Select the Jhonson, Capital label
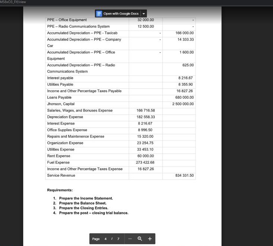Image resolution: width=273 pixels, height=246 pixels. point(61,104)
